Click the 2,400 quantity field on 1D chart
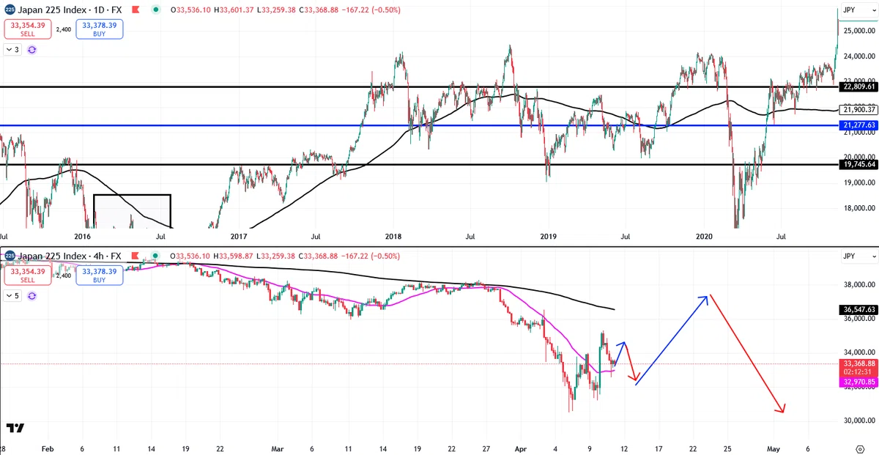879x455 pixels. [64, 29]
